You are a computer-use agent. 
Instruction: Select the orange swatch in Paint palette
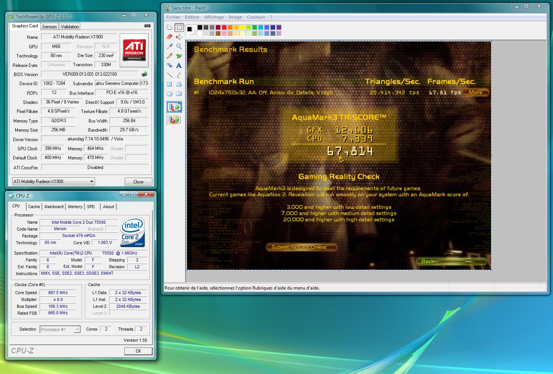230,27
